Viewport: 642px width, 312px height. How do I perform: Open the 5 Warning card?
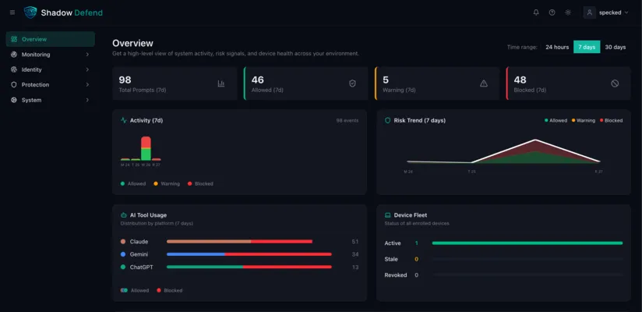point(437,83)
